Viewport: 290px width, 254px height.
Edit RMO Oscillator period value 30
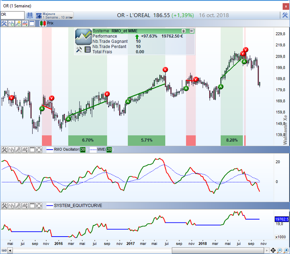click(83, 150)
